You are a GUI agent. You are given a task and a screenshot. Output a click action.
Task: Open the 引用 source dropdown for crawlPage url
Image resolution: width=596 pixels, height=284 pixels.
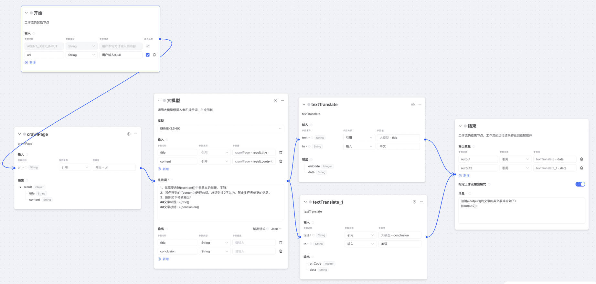point(75,167)
